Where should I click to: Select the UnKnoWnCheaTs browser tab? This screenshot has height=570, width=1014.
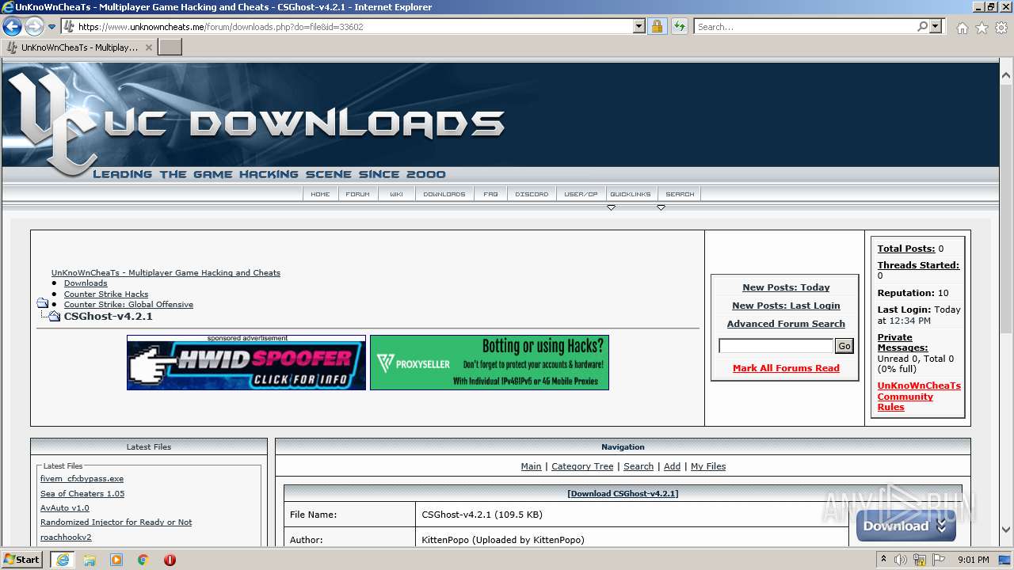coord(79,47)
